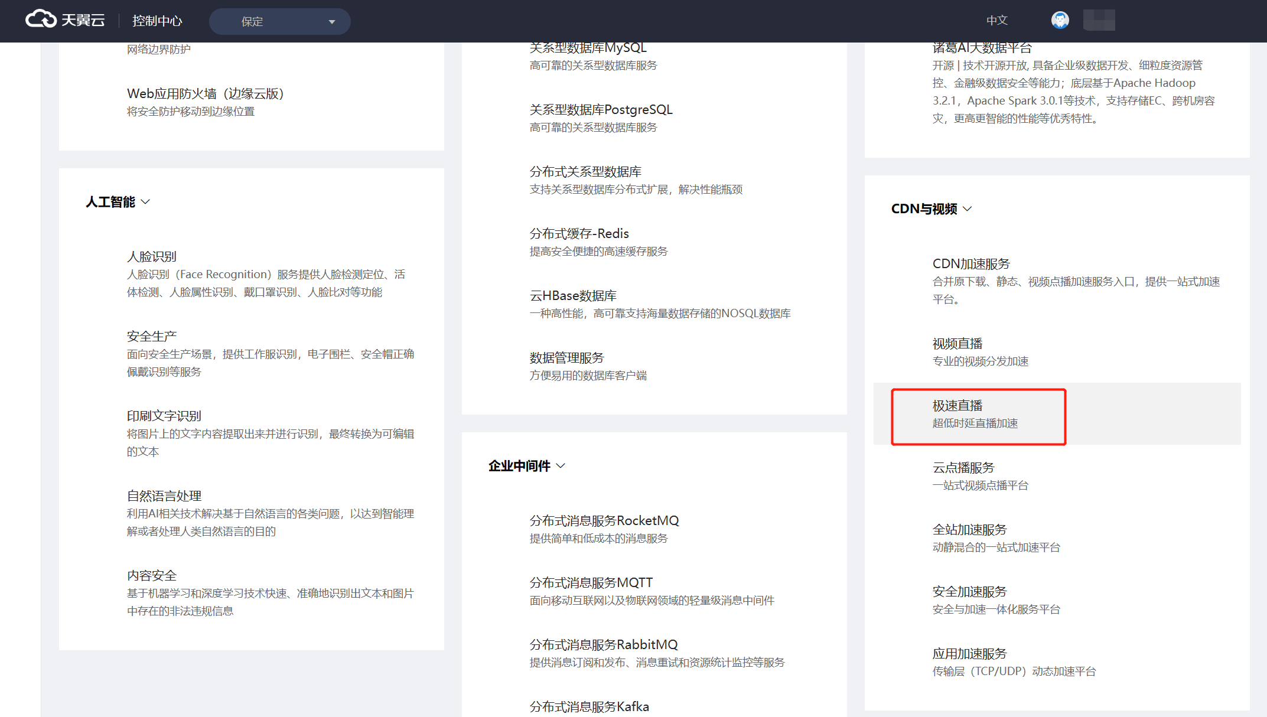Open 云HBase数据库
The image size is (1267, 717).
pyautogui.click(x=573, y=296)
